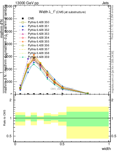Select the Pythia 6.428 353 legend entry
This screenshot has height=152, width=117.
(x=38, y=34)
